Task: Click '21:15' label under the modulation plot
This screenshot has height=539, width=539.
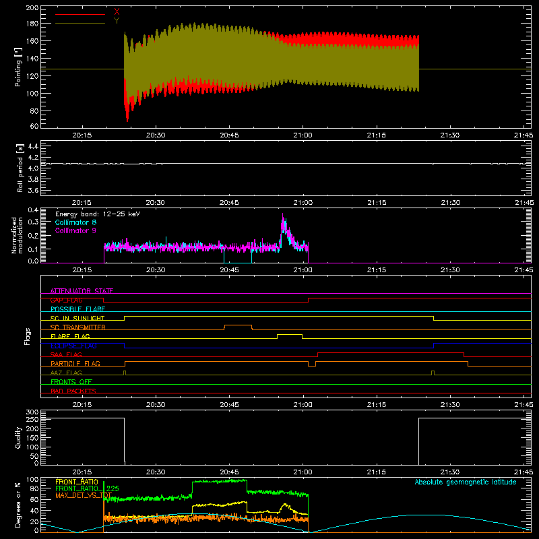Action: coord(377,270)
